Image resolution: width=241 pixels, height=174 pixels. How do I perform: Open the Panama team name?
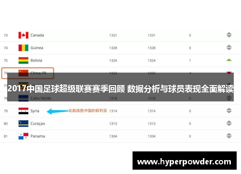coord(38,136)
